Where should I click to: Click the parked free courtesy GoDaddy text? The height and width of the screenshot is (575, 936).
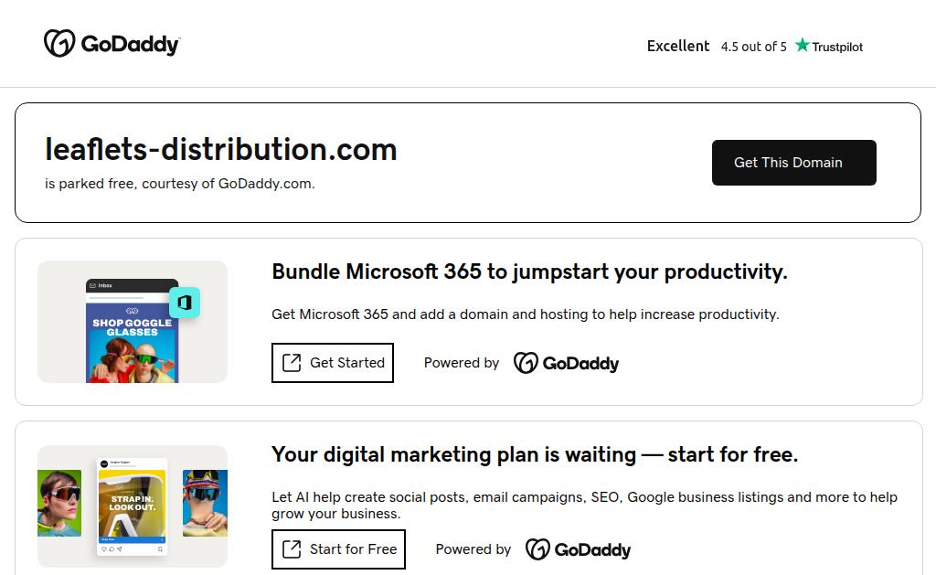pos(180,183)
